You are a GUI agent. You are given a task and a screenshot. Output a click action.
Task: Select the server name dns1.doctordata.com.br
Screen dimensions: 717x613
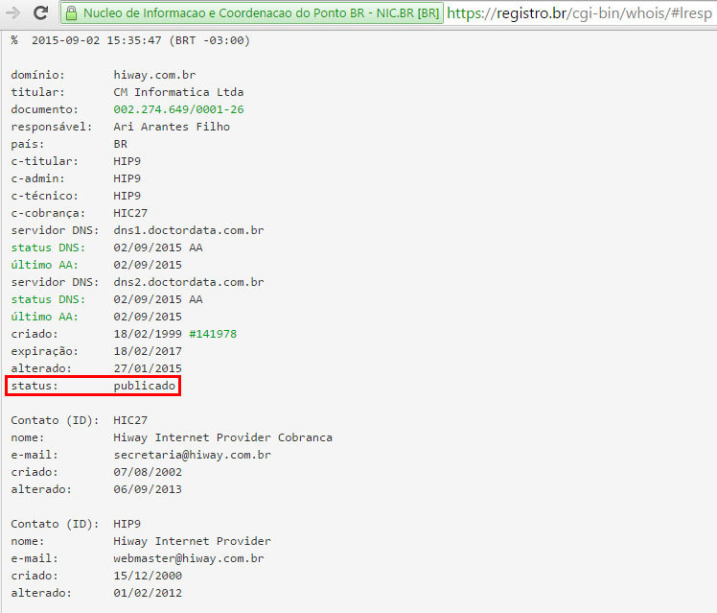[x=189, y=230]
